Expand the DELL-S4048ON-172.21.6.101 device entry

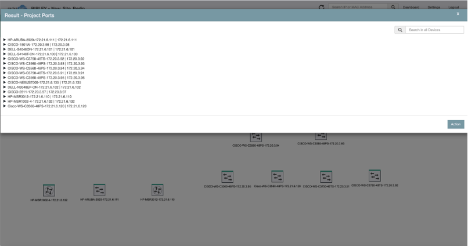pos(5,49)
